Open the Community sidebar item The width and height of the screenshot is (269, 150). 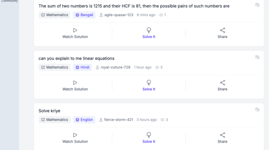(9, 1)
